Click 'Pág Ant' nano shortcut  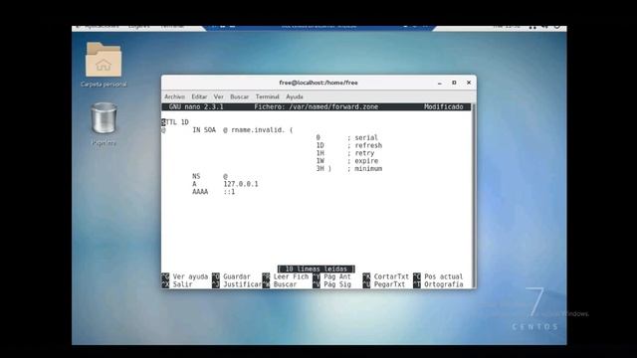coord(337,276)
